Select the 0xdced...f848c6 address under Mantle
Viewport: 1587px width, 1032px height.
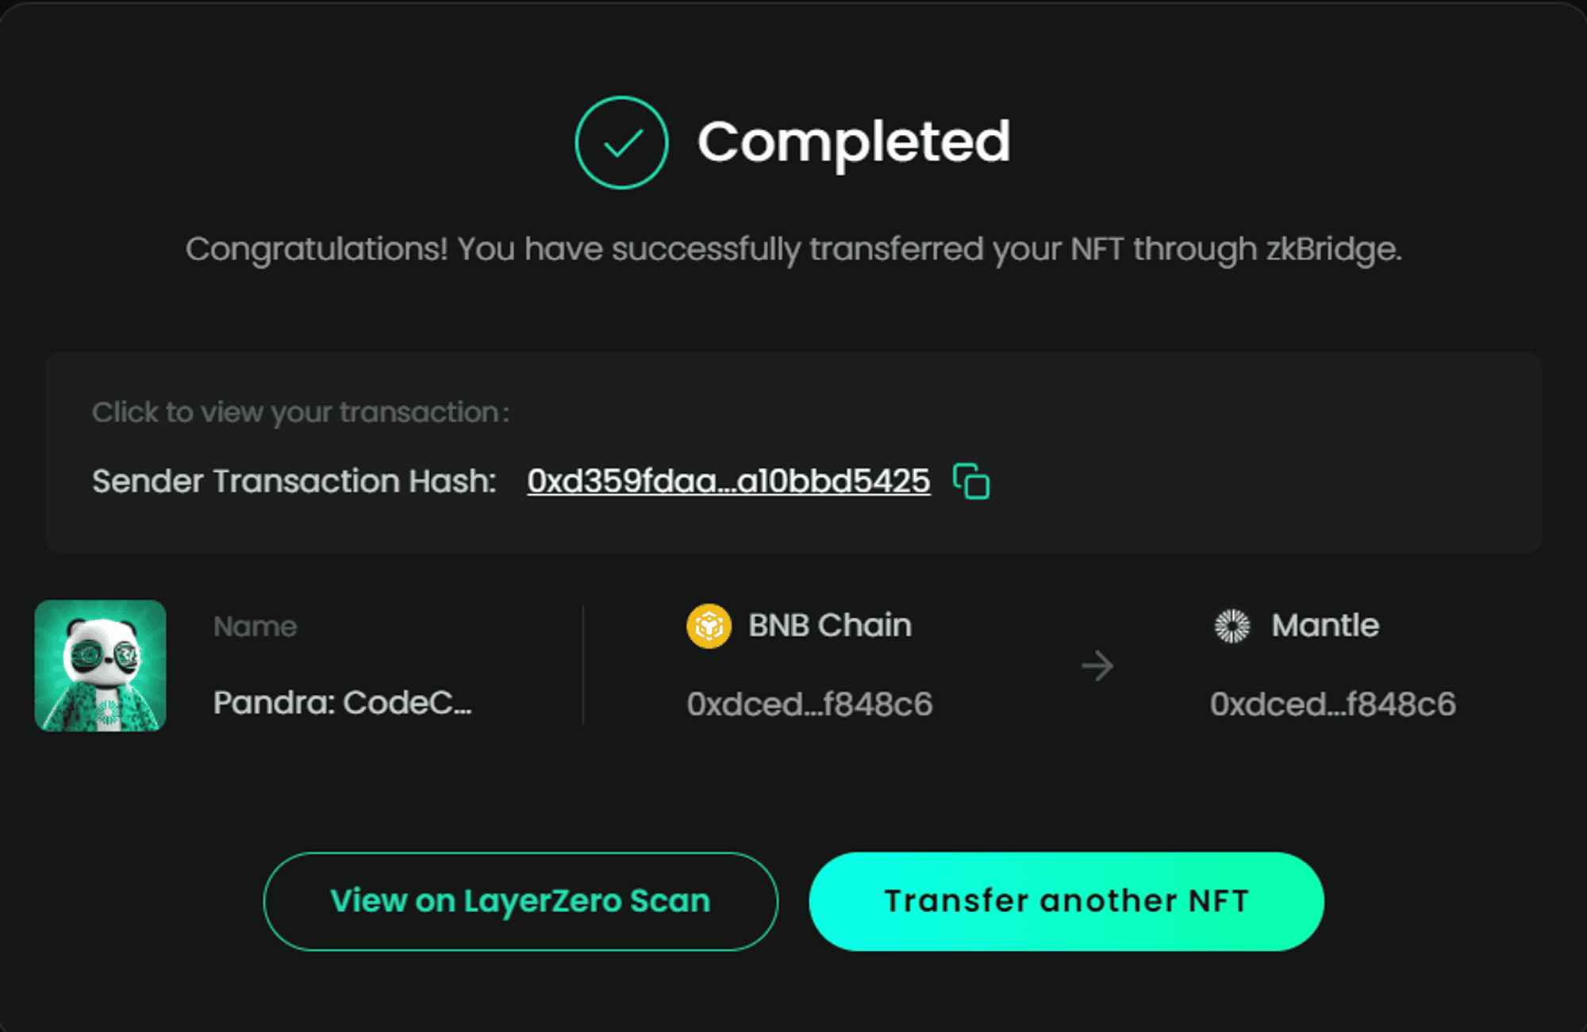click(1333, 704)
